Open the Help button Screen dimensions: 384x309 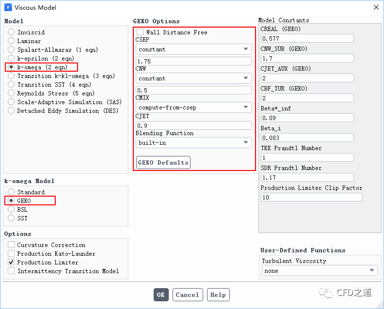218,294
